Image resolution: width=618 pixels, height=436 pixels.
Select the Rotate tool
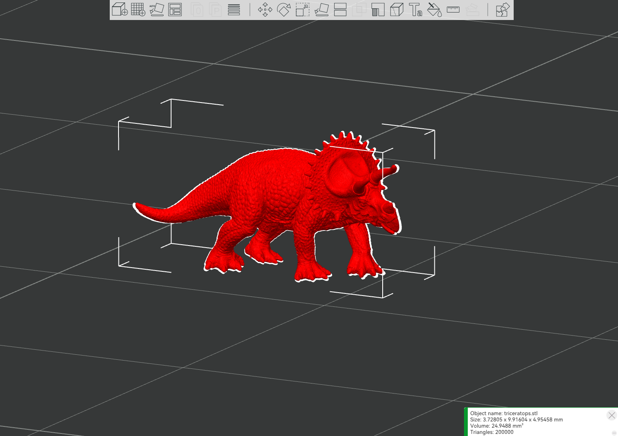(284, 10)
